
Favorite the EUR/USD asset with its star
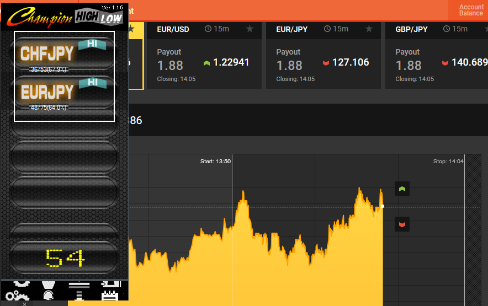tap(250, 29)
